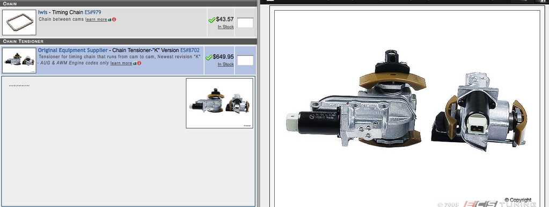Click red info icon in Chain Tensioner row
The height and width of the screenshot is (207, 549).
coord(139,63)
